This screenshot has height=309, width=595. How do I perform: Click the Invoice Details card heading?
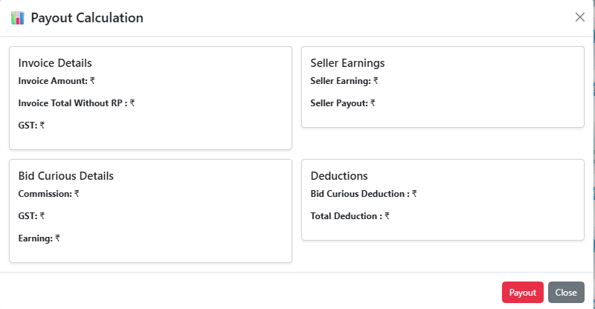click(x=55, y=63)
